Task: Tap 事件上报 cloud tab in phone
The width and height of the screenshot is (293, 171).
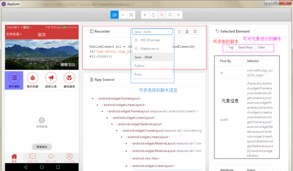Action: coord(51,158)
